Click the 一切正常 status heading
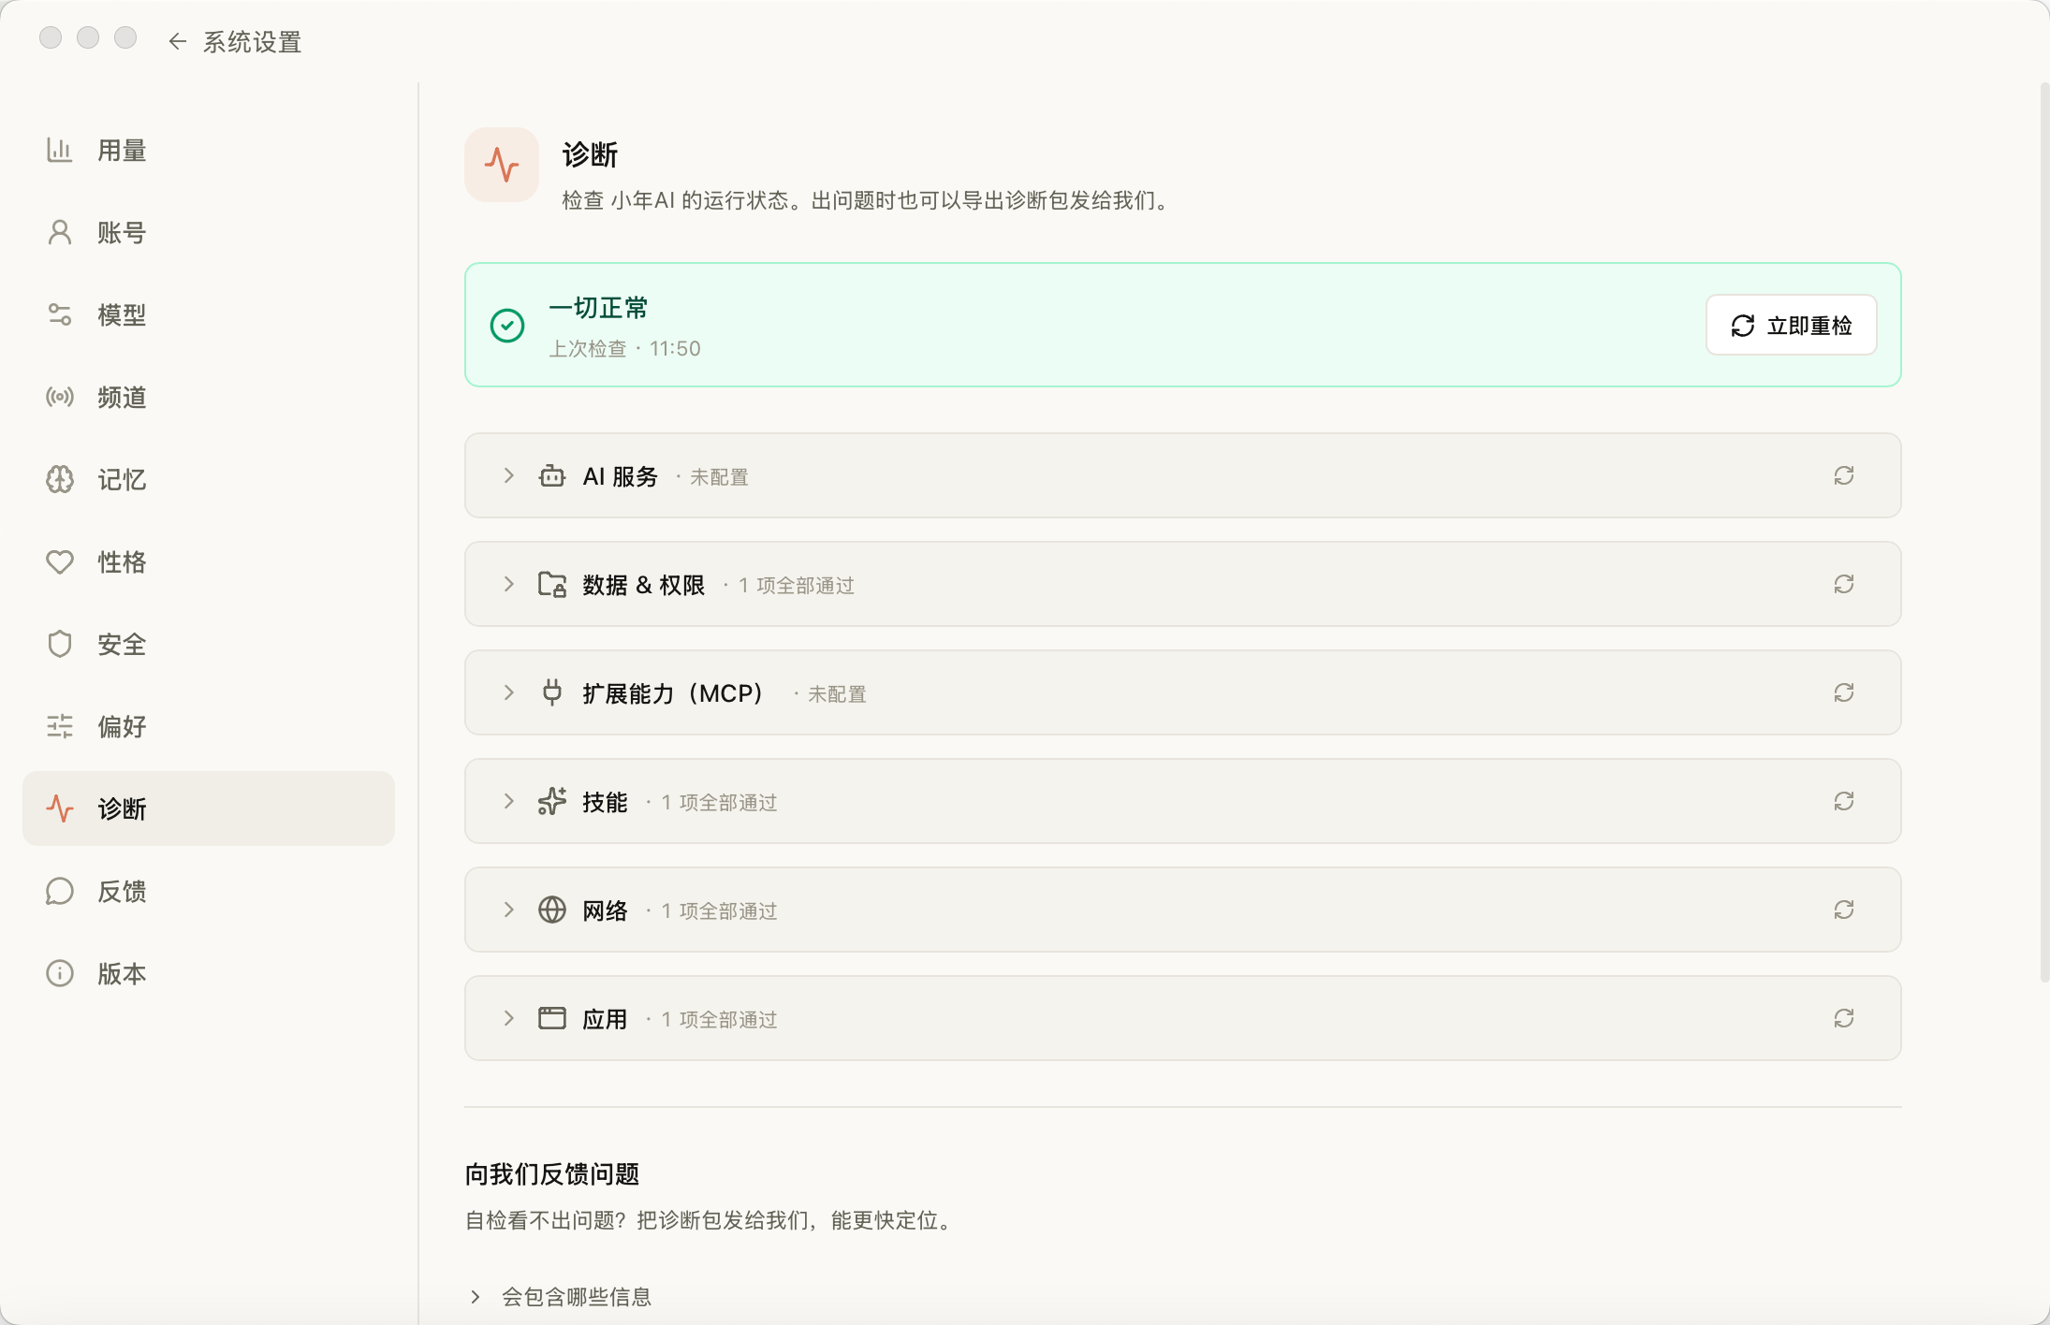Image resolution: width=2050 pixels, height=1325 pixels. 598,308
